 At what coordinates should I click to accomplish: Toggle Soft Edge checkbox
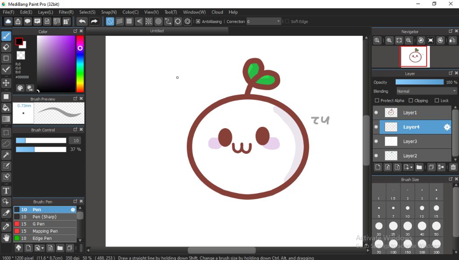(x=287, y=22)
